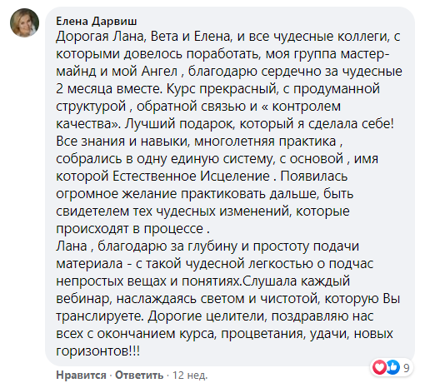The height and width of the screenshot is (383, 445).
Task: Open Елена Дарвиш's round profile photo
Action: [x=24, y=22]
